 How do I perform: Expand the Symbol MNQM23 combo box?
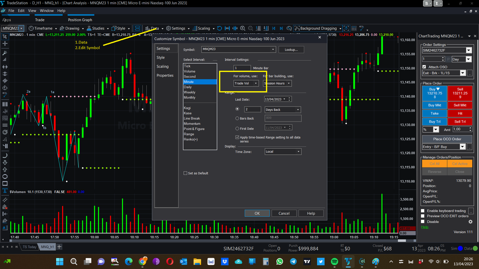point(273,49)
